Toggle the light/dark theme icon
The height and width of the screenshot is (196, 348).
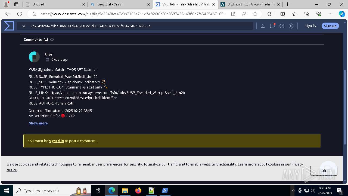click(291, 26)
